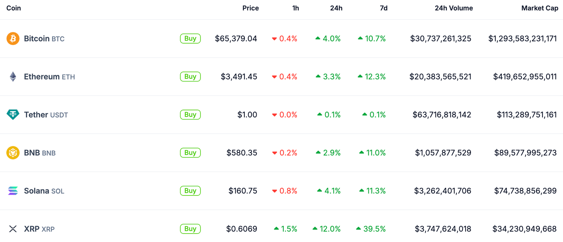Click the Buy button for Bitcoin
563x242 pixels.
pos(190,38)
